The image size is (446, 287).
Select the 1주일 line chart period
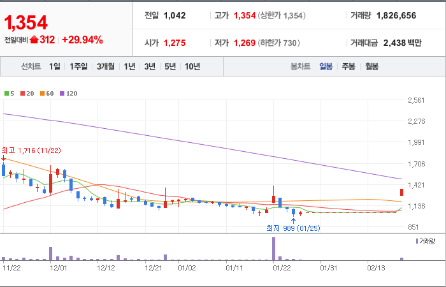click(78, 66)
